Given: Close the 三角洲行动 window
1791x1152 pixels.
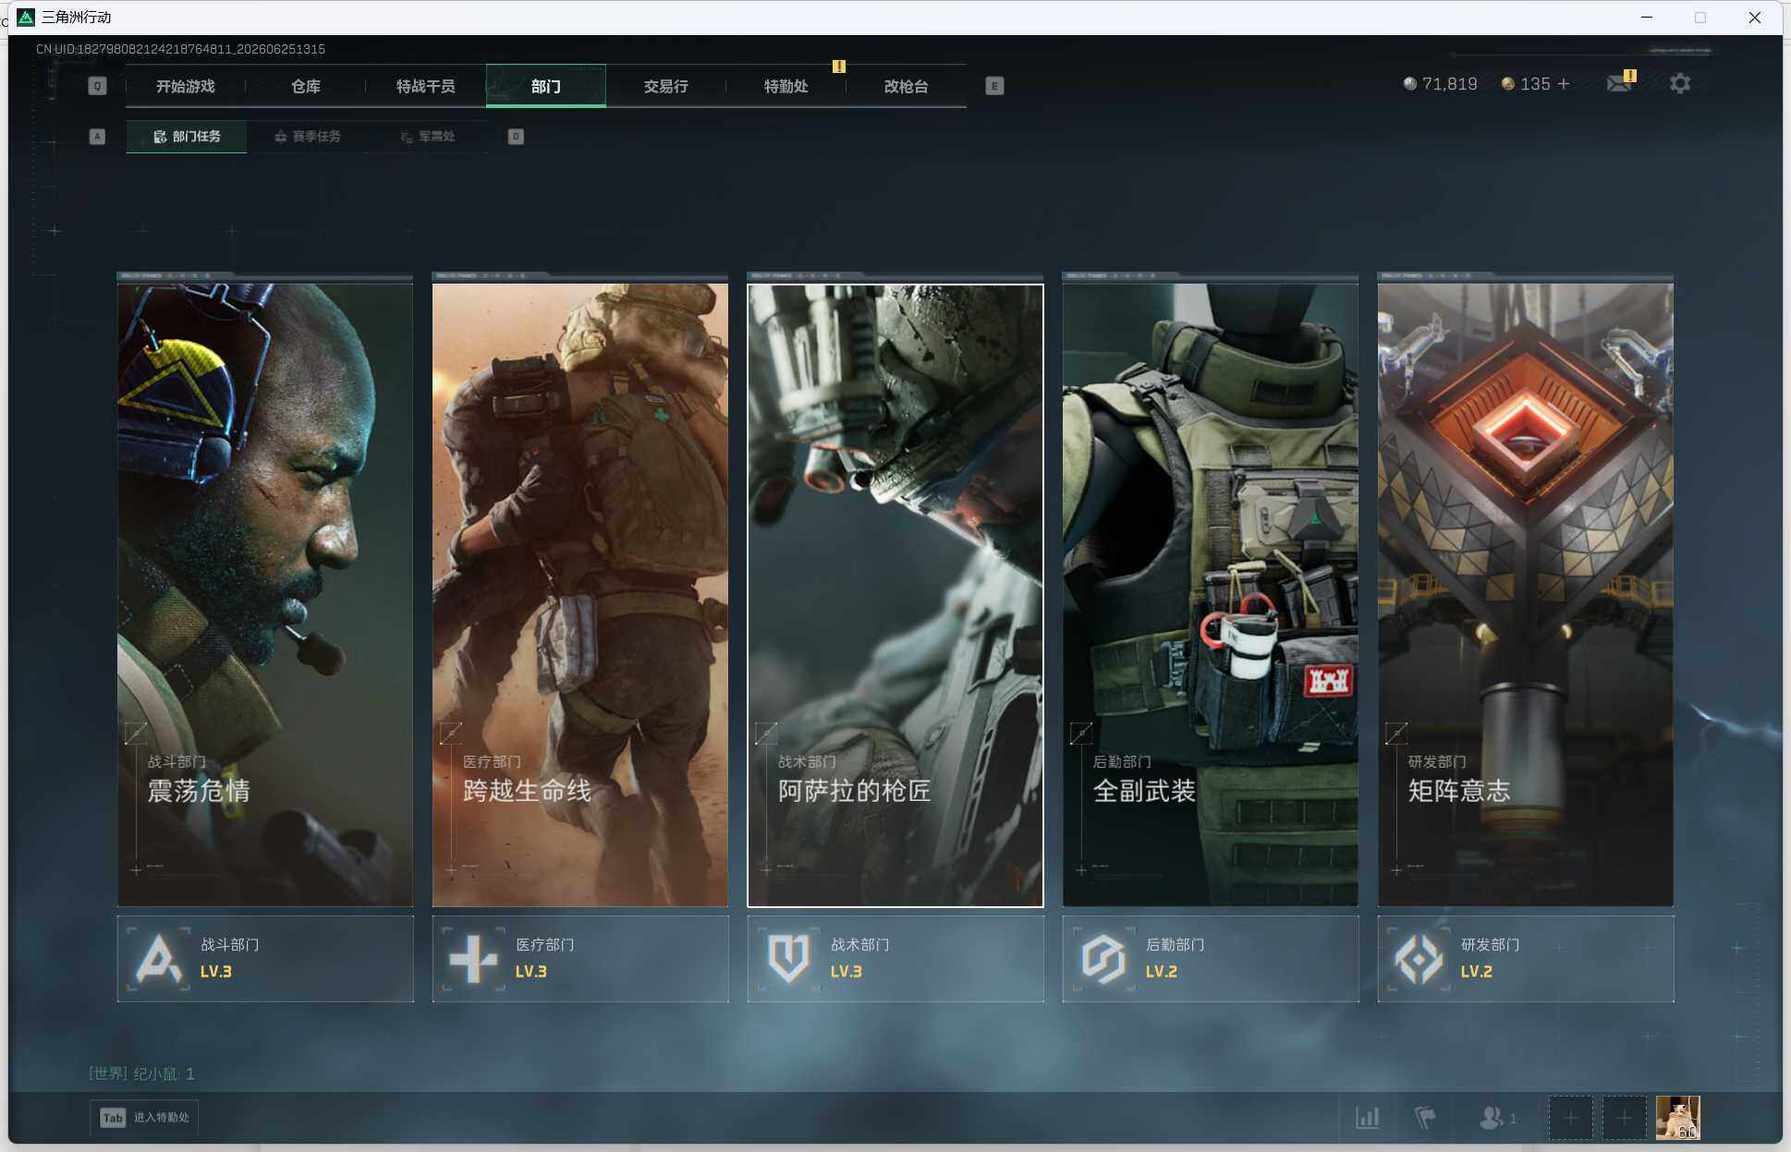Looking at the screenshot, I should (x=1754, y=18).
